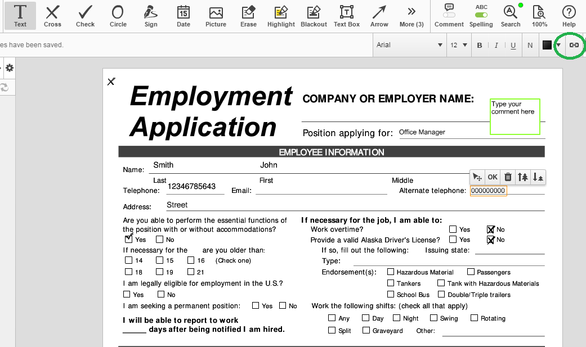Click the black text color swatch
The image size is (586, 347).
547,45
